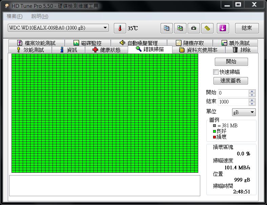Click the 999 gB position value

242,180
